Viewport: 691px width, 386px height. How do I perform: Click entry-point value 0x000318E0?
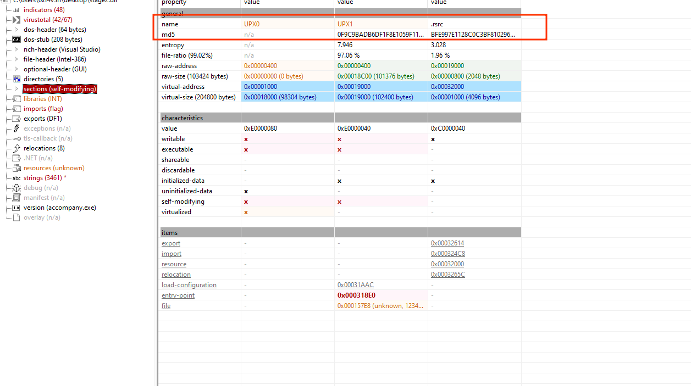[356, 295]
